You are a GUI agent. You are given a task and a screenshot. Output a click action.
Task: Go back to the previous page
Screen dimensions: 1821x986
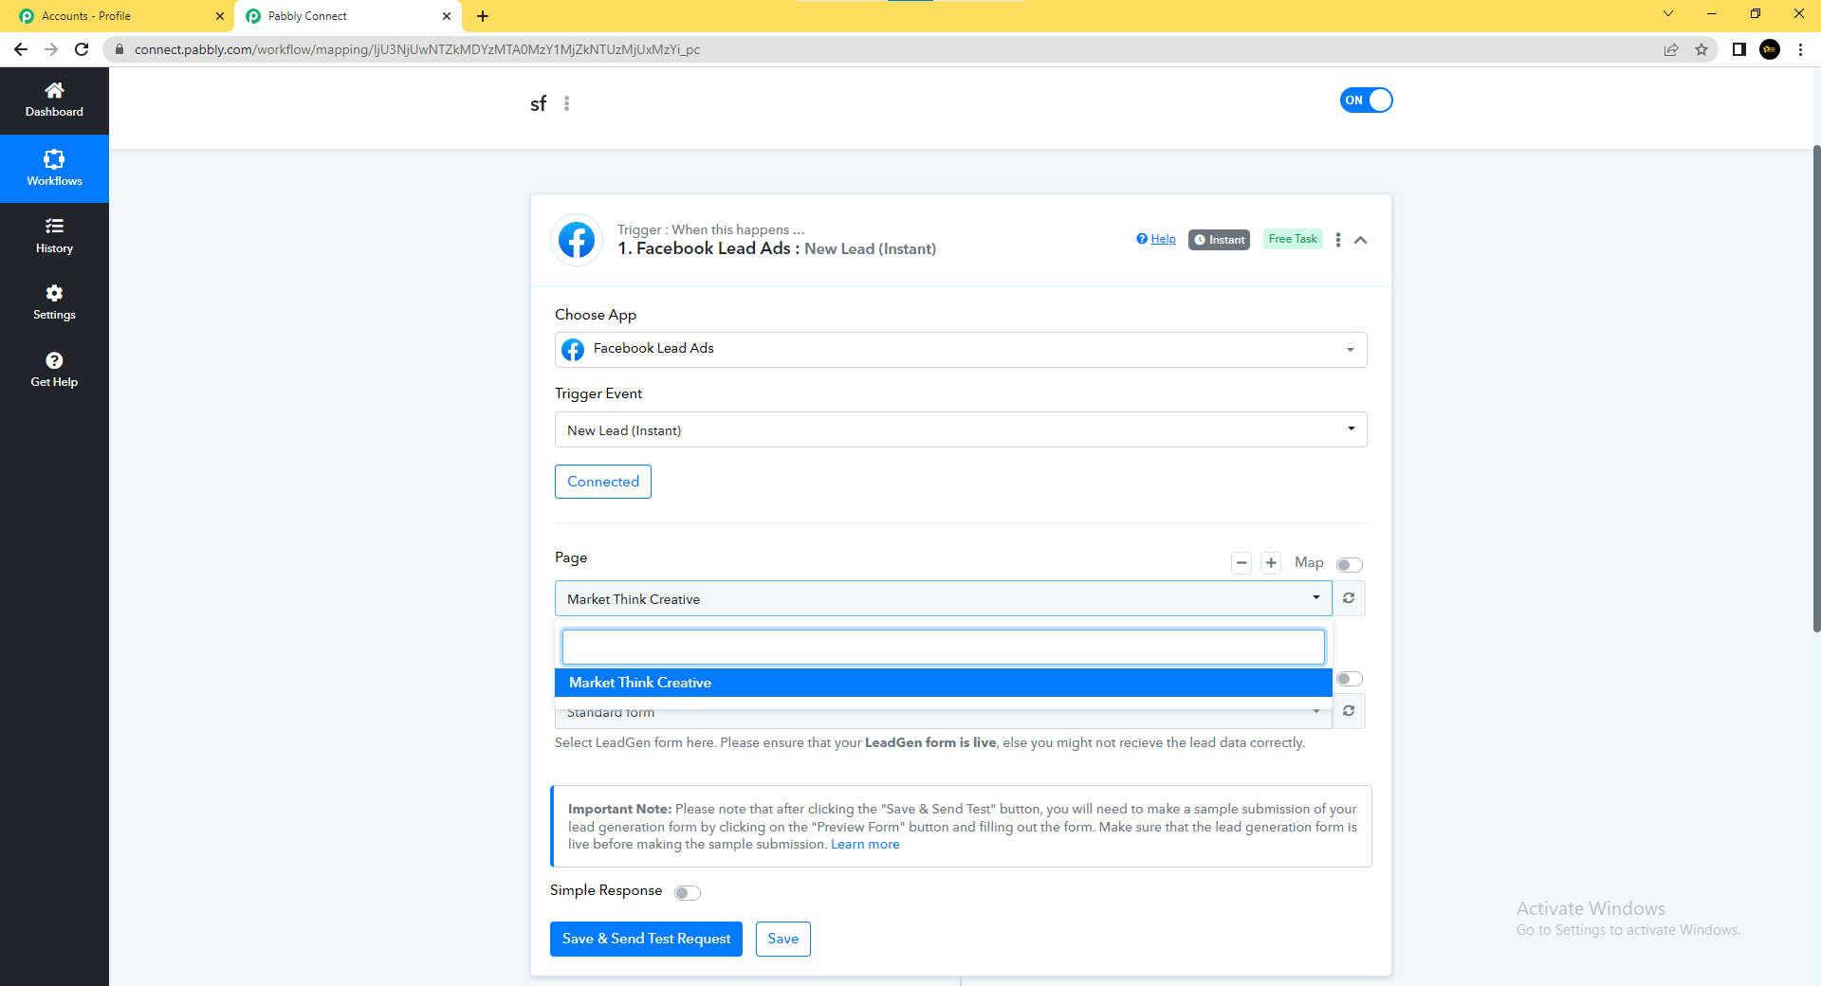(21, 49)
